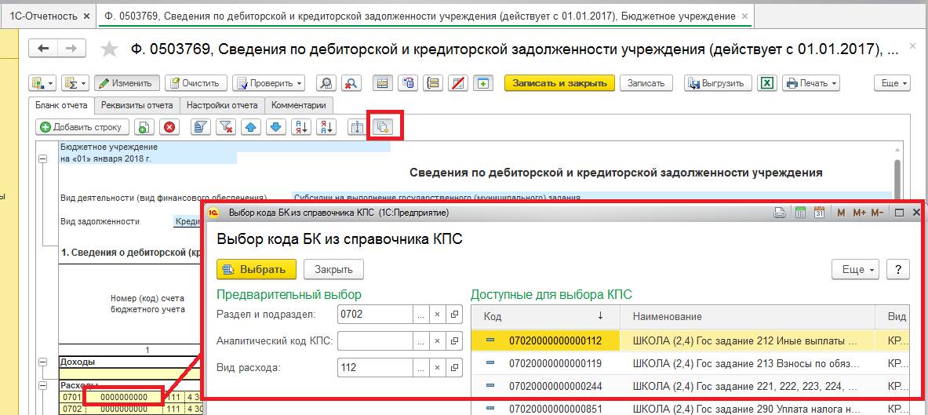Collapse the Доходы section
Screen dimensions: 928x415
click(x=42, y=362)
